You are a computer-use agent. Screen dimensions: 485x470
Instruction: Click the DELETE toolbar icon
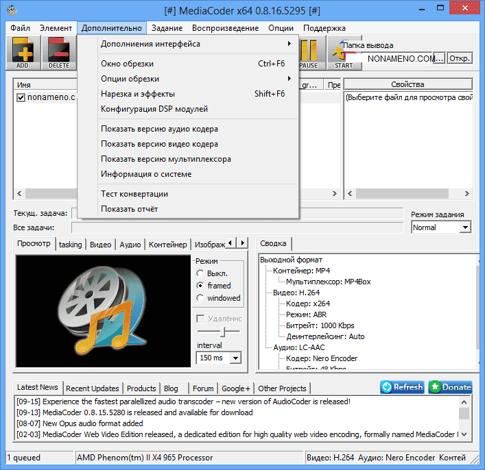[59, 52]
